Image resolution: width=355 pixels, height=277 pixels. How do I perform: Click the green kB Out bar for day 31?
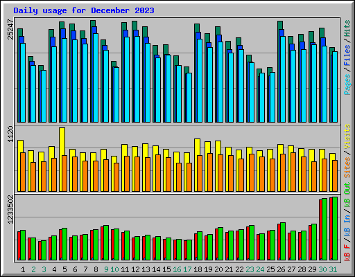(x=335, y=229)
